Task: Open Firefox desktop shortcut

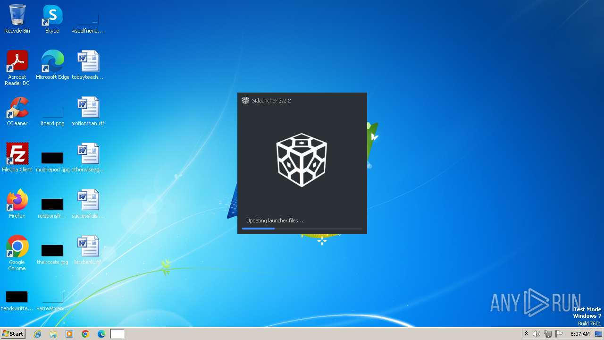Action: [x=17, y=204]
